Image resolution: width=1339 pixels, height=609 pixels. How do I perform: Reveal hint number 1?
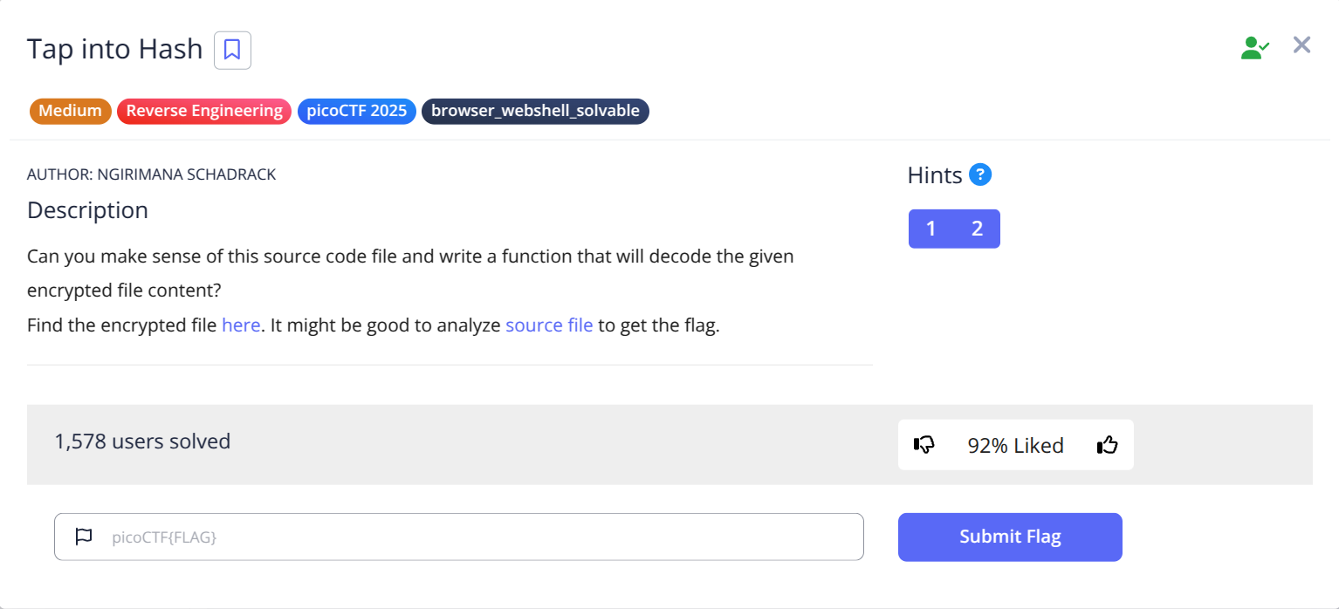point(931,229)
